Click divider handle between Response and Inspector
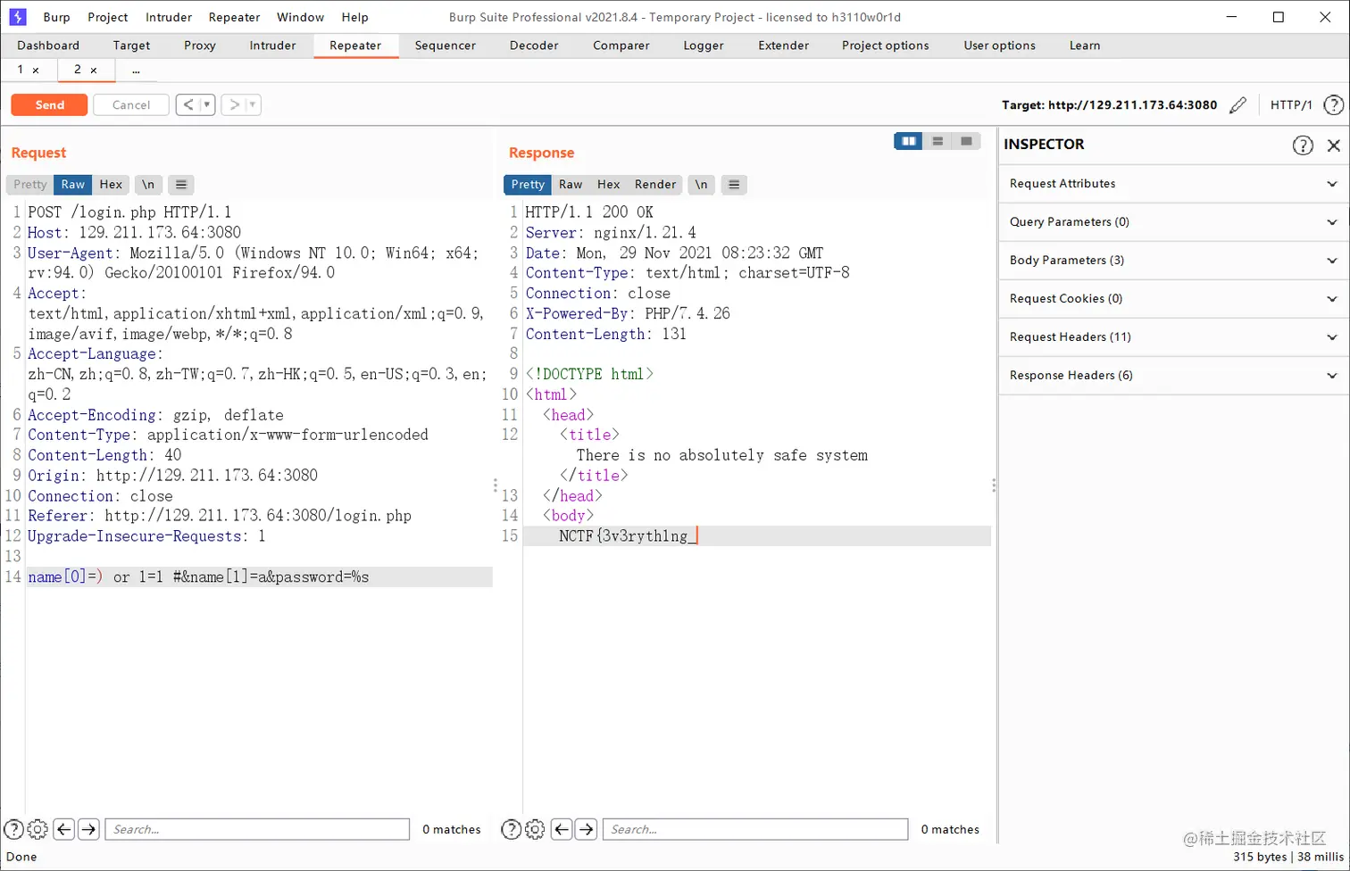The height and width of the screenshot is (871, 1350). click(994, 485)
